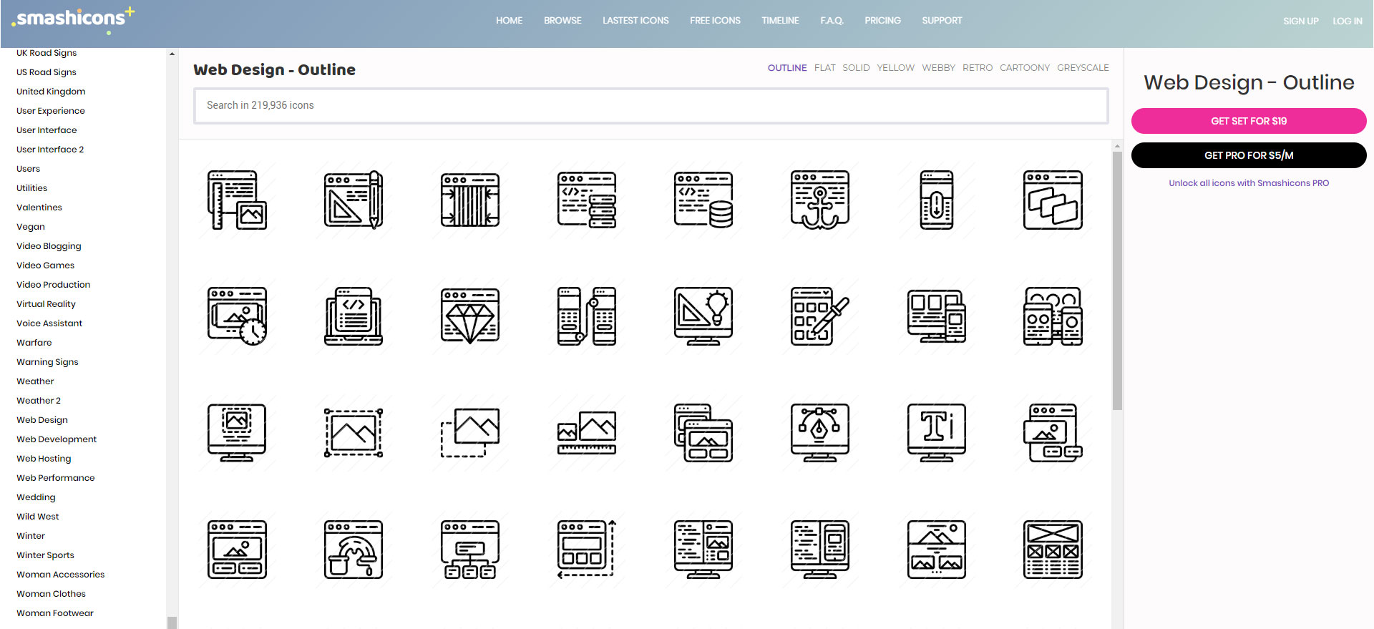Choose the paint roller browser icon
This screenshot has height=629, width=1374.
click(x=354, y=550)
